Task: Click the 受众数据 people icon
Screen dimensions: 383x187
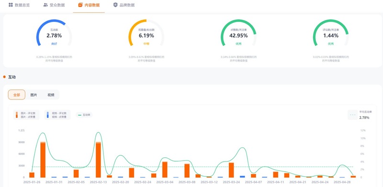Action: 45,5
